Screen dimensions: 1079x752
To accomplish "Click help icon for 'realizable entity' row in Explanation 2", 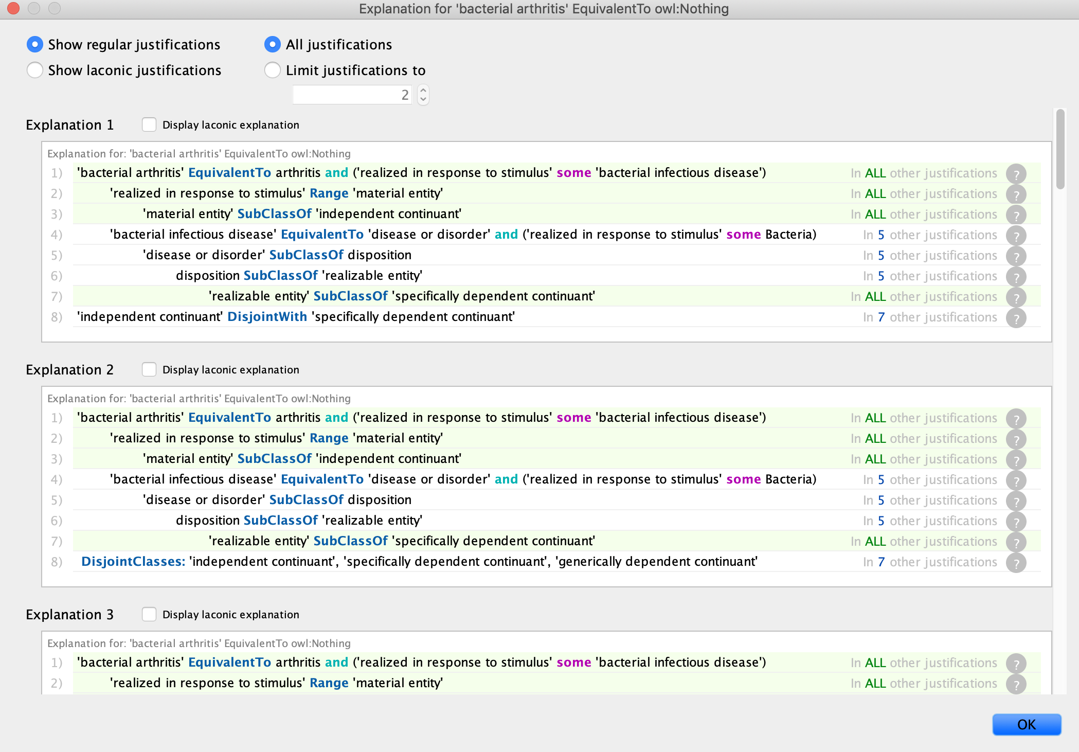I will tap(1016, 542).
